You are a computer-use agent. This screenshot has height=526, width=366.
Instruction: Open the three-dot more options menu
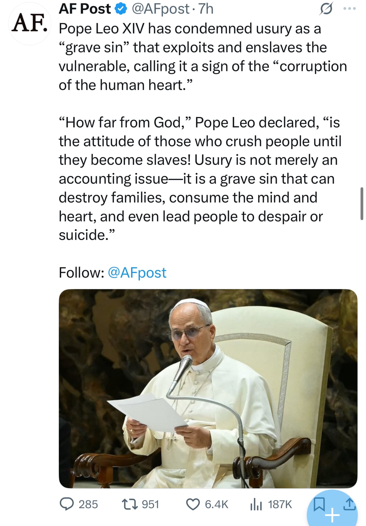tap(349, 9)
